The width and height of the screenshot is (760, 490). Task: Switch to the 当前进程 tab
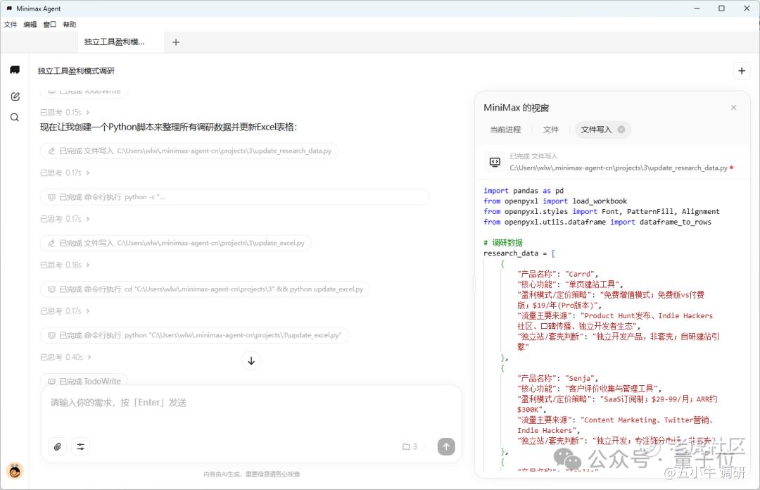505,130
